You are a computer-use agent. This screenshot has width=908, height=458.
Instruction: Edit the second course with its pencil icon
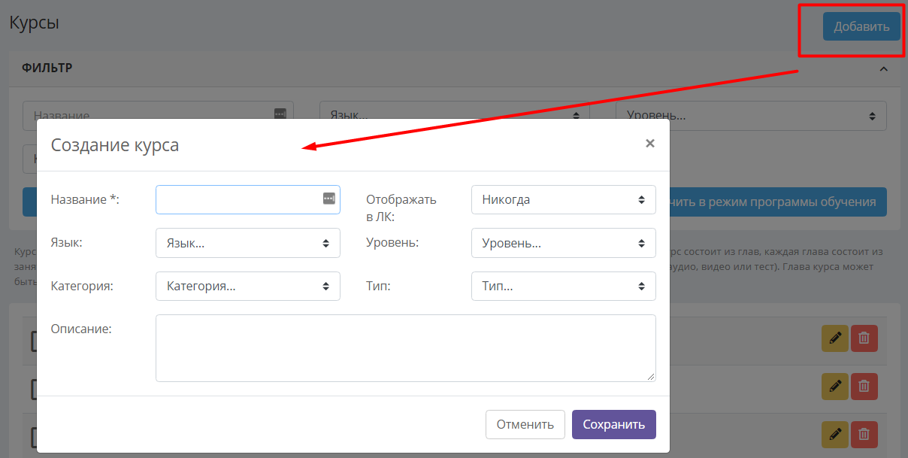tap(834, 386)
